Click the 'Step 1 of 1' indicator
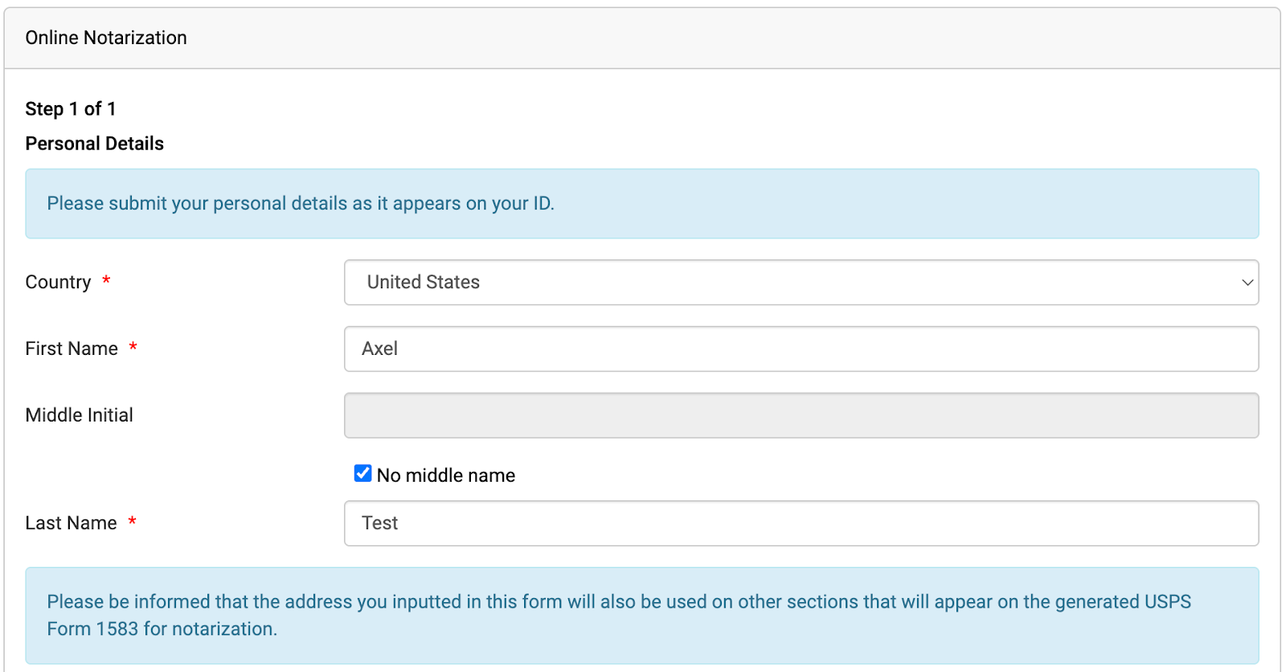Image resolution: width=1286 pixels, height=672 pixels. click(x=71, y=108)
